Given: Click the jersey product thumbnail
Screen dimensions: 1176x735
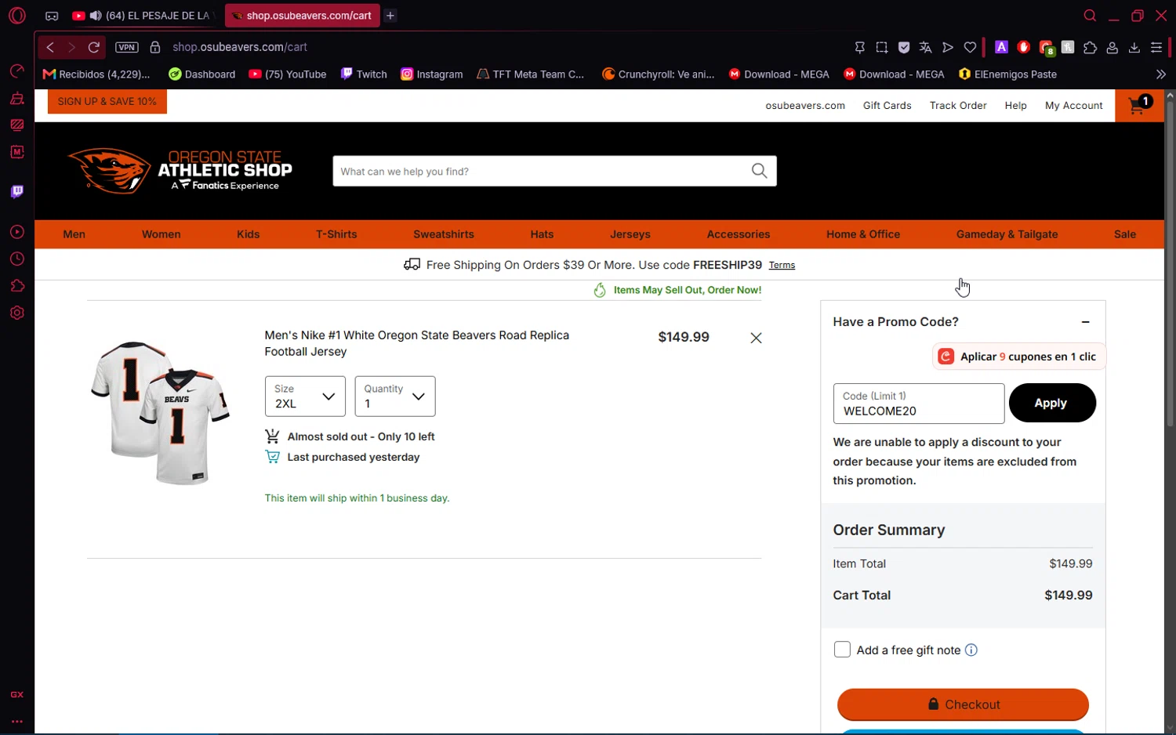Looking at the screenshot, I should pos(161,413).
